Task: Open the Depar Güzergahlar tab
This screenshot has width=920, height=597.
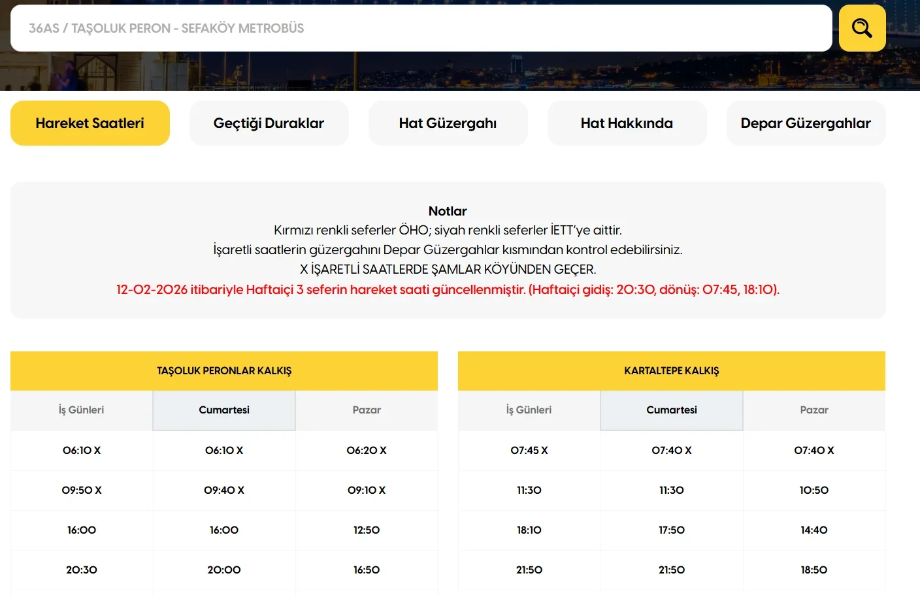Action: (x=806, y=123)
